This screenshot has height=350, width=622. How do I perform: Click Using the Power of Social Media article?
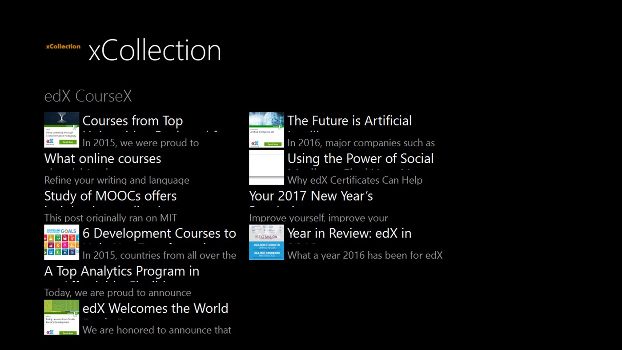360,158
